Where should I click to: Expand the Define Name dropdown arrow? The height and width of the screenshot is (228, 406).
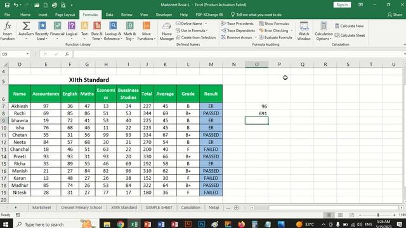coord(206,23)
